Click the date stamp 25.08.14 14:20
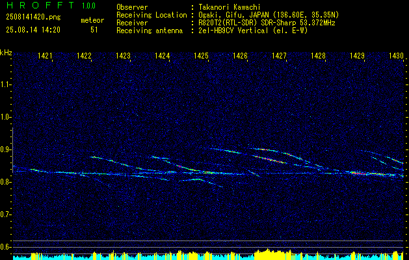 click(33, 30)
